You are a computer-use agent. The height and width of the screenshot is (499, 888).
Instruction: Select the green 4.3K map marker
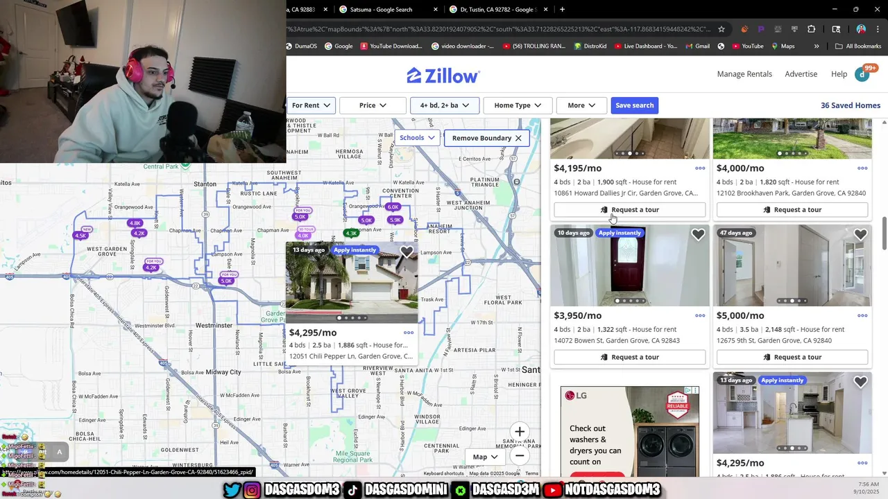[x=352, y=233]
